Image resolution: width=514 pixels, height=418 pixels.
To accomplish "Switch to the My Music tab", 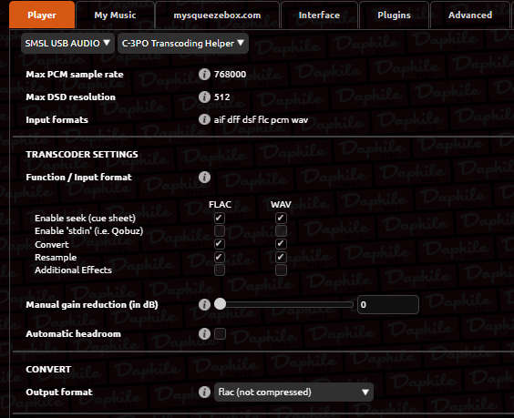I will point(115,15).
